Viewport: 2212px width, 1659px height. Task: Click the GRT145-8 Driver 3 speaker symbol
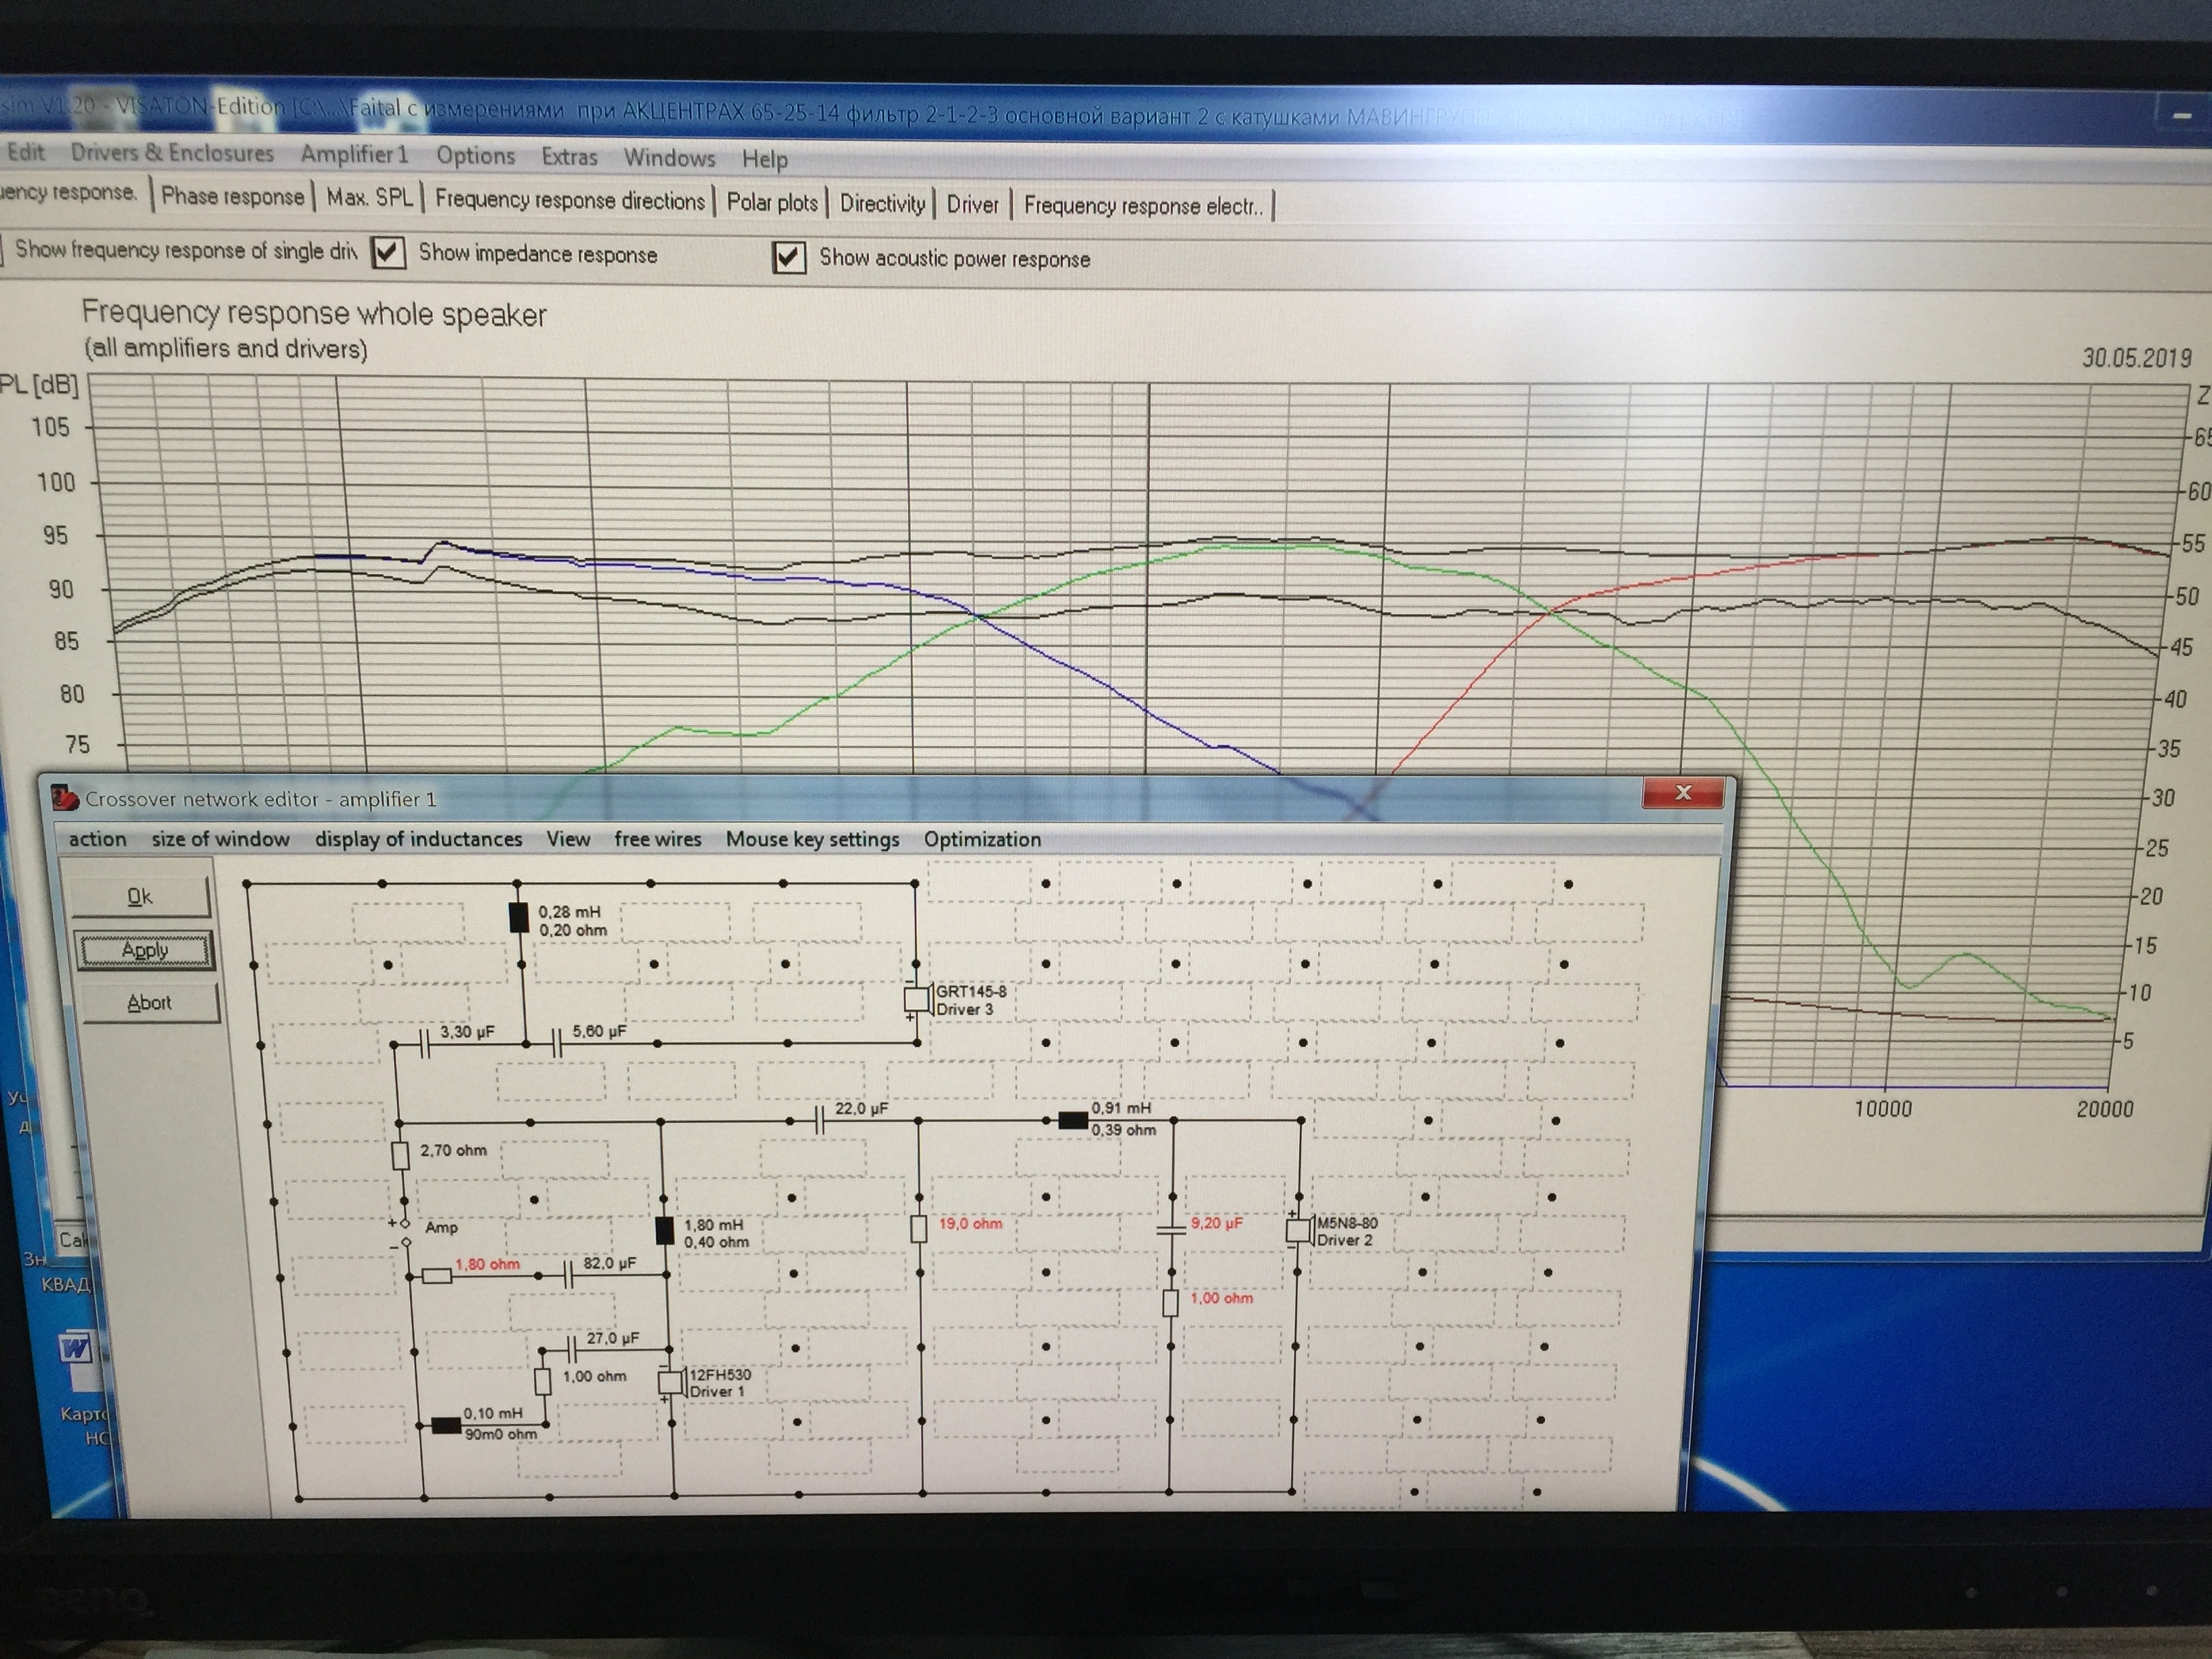tap(918, 999)
